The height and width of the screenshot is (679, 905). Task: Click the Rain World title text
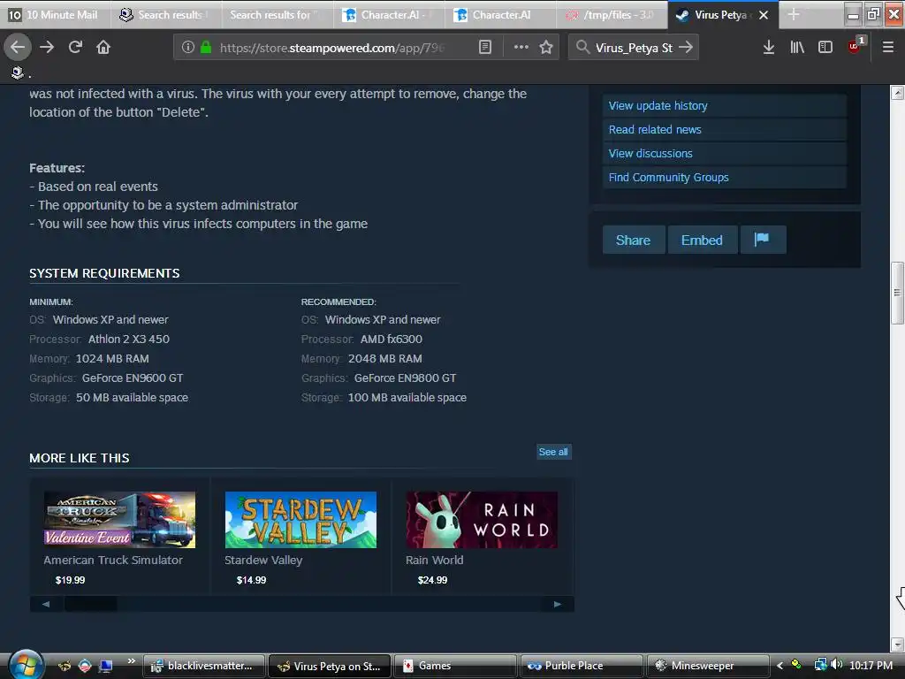coord(434,560)
